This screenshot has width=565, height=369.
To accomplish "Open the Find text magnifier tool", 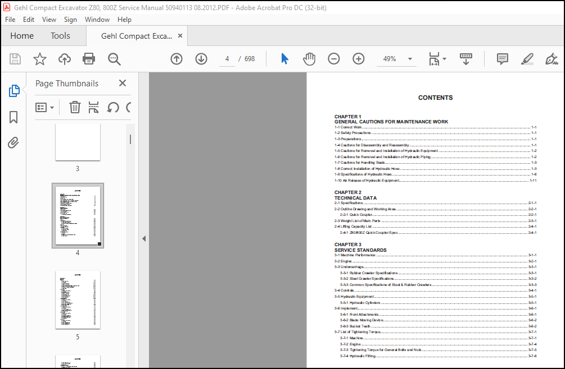I will [114, 59].
